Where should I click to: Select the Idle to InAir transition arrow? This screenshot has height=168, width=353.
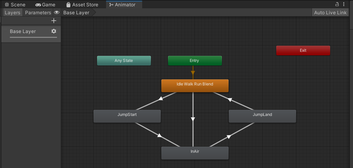point(193,119)
